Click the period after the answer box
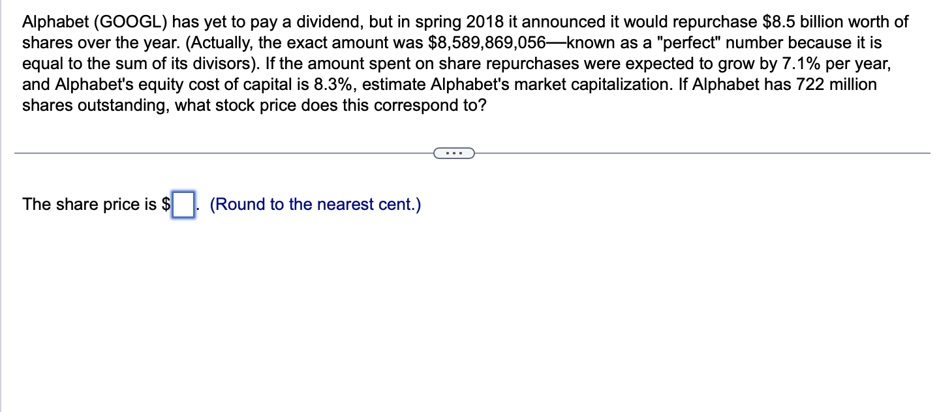The height and width of the screenshot is (412, 937). tap(199, 209)
